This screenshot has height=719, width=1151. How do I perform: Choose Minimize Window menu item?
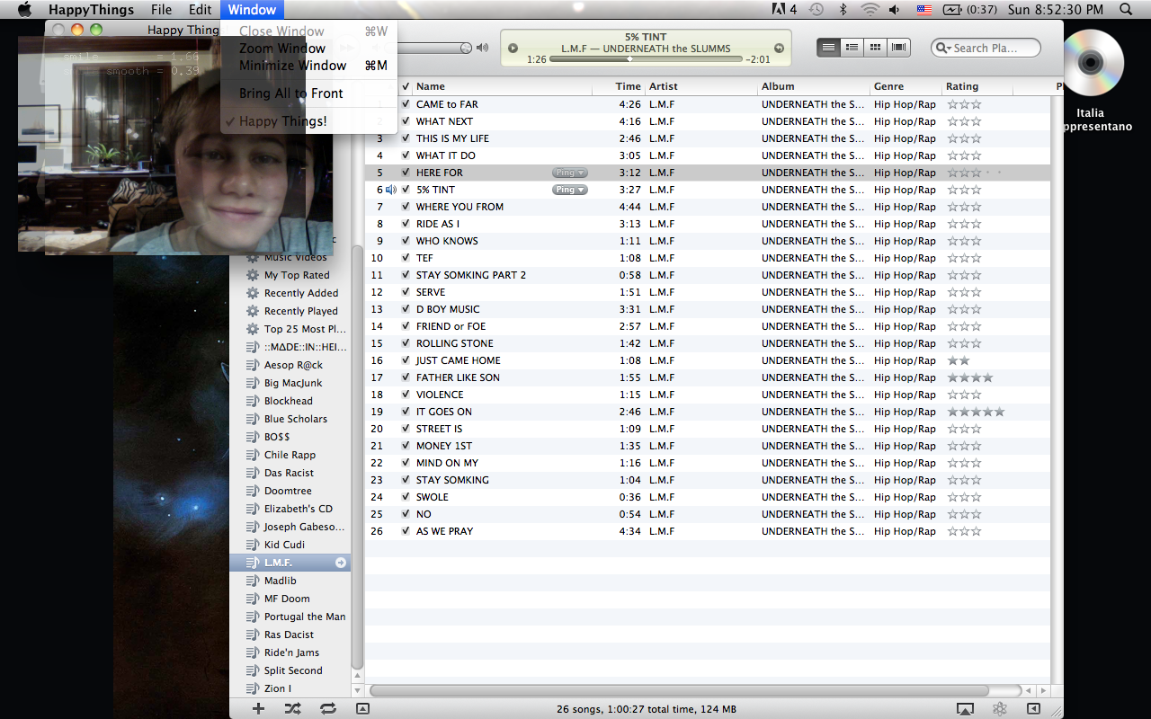coord(308,66)
